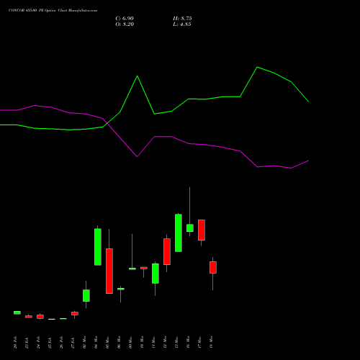Screen dimensions: 360x360
Task: Click the tall green candlestick above 13 Mar
Action: 179,233
